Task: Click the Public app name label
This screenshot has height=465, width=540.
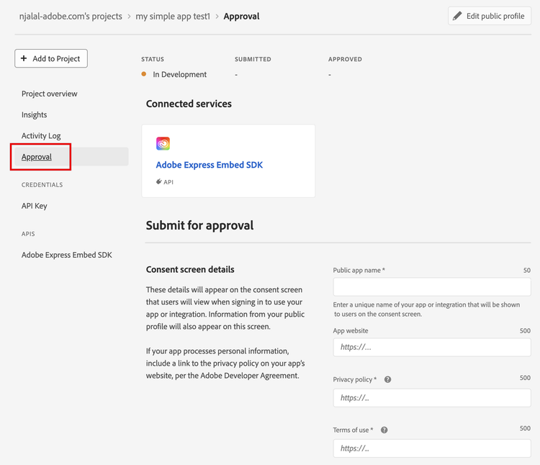Action: point(359,270)
